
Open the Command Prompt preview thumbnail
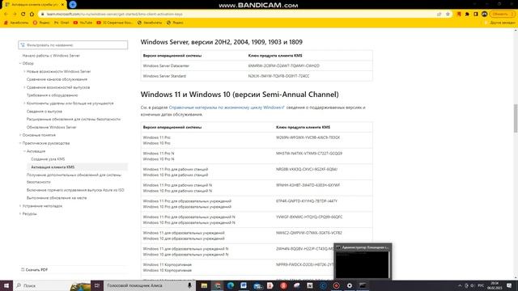click(363, 261)
